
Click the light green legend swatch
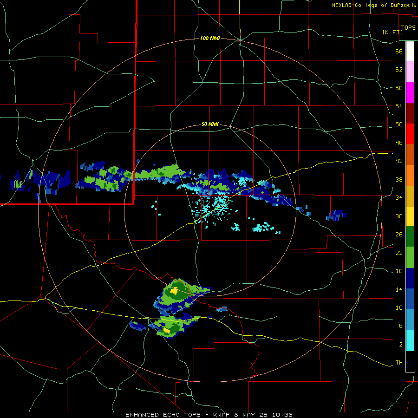[x=410, y=257]
